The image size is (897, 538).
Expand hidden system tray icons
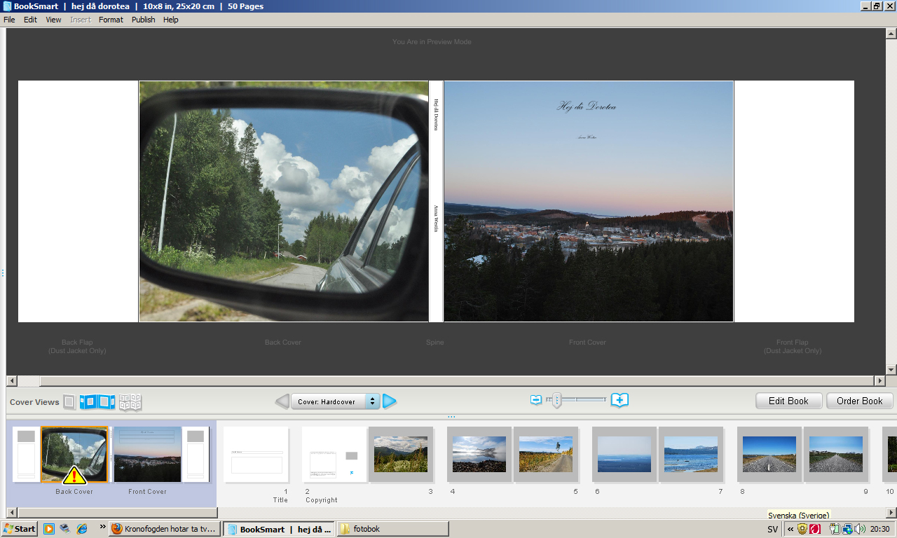point(790,530)
